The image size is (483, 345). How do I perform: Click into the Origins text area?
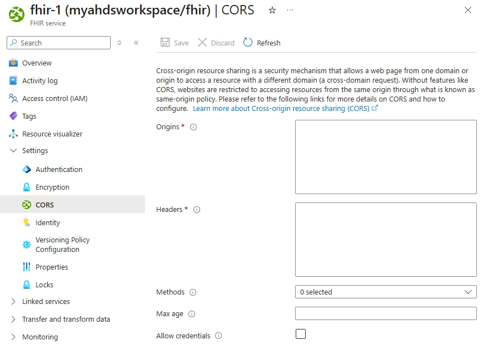pyautogui.click(x=386, y=157)
